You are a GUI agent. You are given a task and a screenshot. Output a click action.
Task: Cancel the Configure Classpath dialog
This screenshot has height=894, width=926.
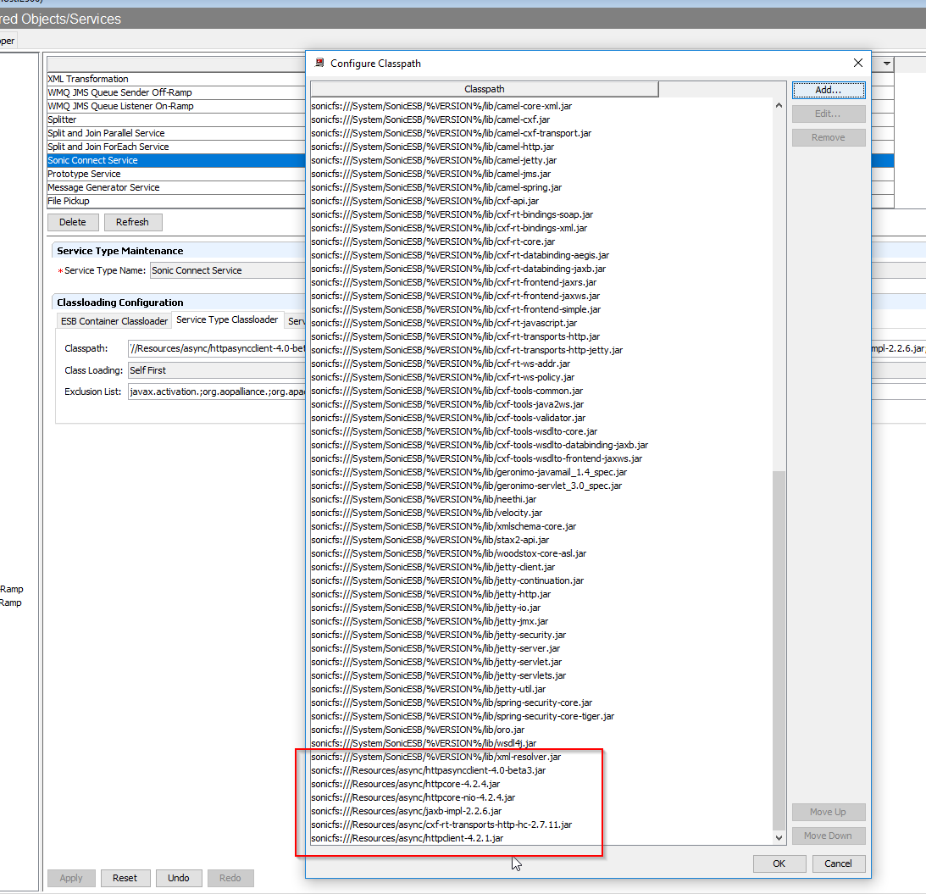pyautogui.click(x=838, y=863)
